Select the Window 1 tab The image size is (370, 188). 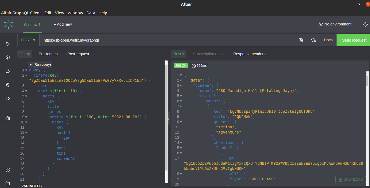(x=32, y=25)
